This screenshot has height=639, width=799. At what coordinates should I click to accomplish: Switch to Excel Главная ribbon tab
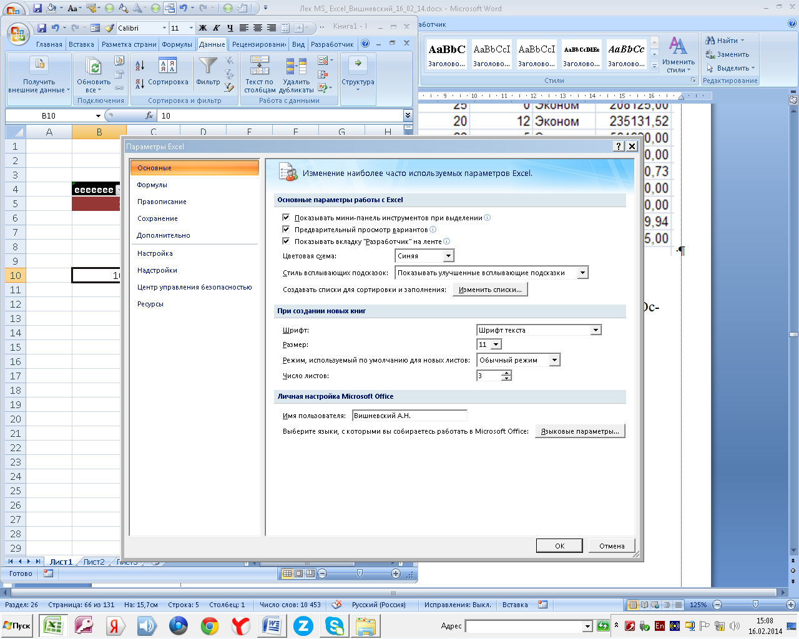pos(49,44)
